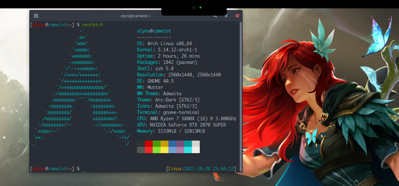Click the dark green color block
The width and height of the screenshot is (399, 186).
(157, 144)
